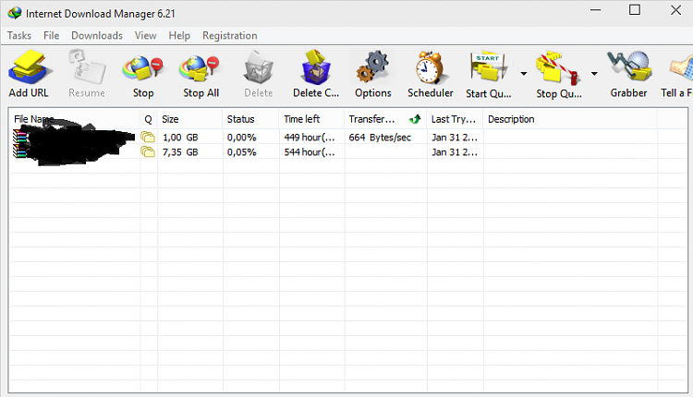Screen dimensions: 693x397
Task: Sort by the Time left column header
Action: 311,119
